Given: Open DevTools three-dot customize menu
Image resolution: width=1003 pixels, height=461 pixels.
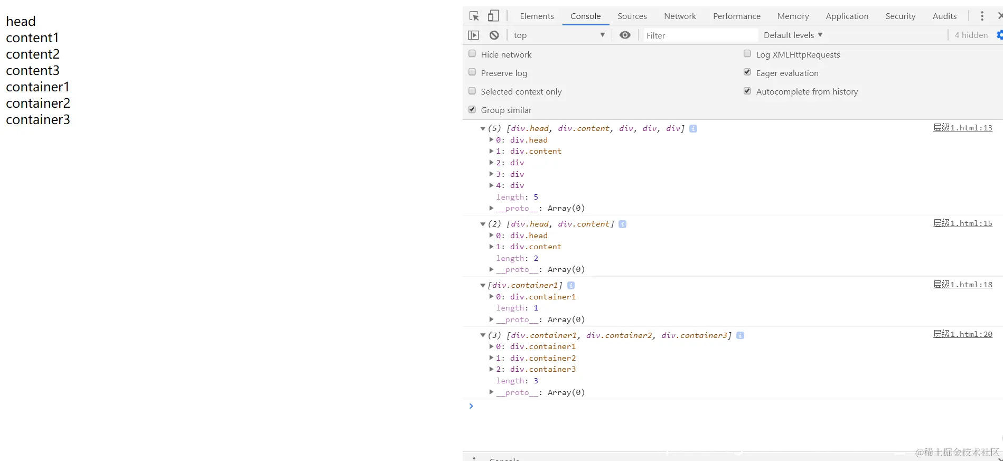Looking at the screenshot, I should coord(982,16).
